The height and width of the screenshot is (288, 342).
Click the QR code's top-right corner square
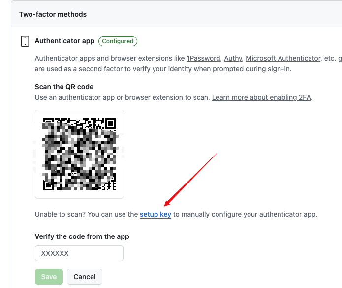point(110,123)
